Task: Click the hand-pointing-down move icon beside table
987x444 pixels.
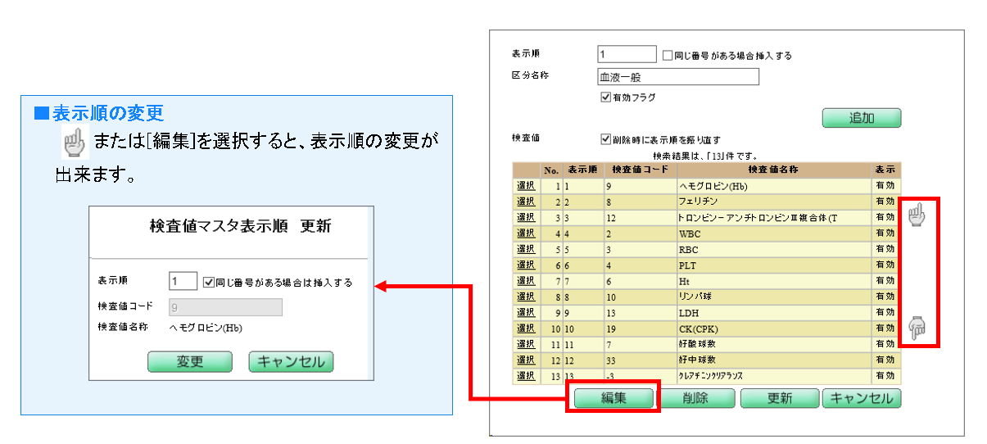Action: point(917,328)
